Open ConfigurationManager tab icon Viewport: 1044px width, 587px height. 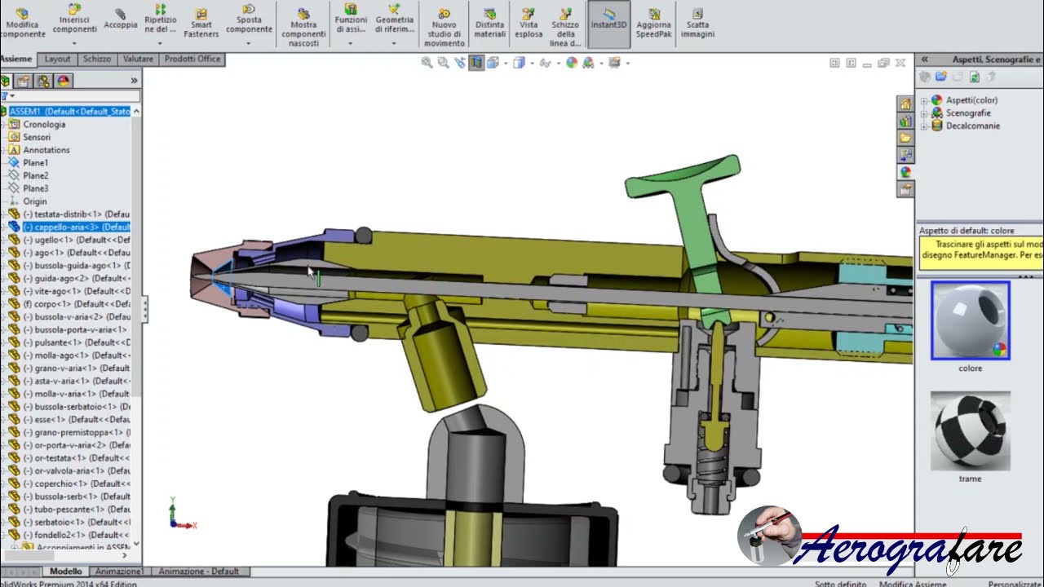tap(43, 81)
